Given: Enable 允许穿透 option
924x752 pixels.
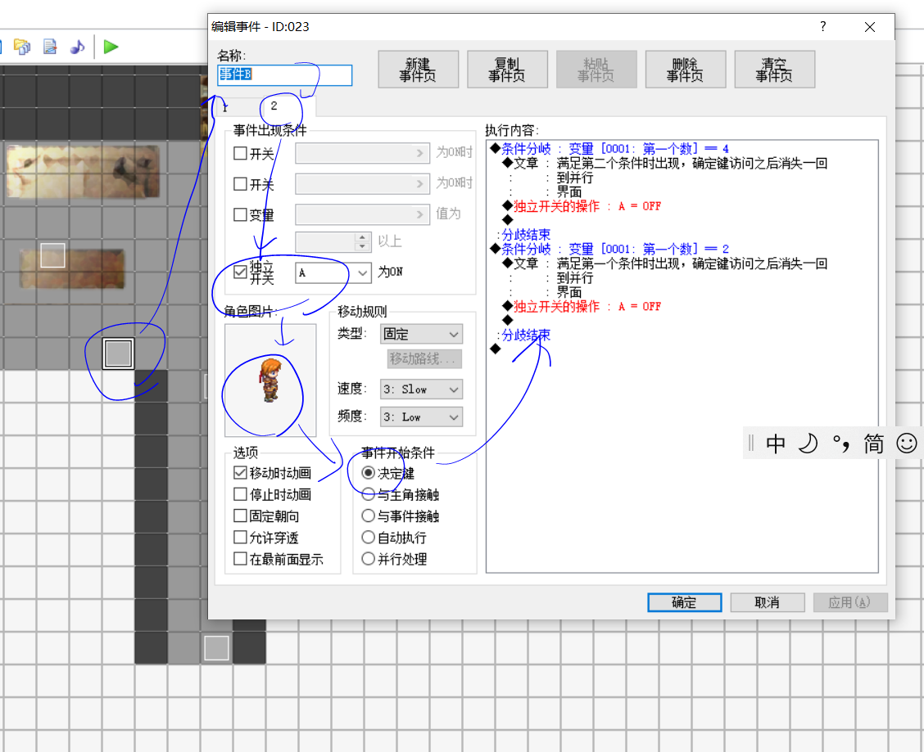Looking at the screenshot, I should 266,538.
